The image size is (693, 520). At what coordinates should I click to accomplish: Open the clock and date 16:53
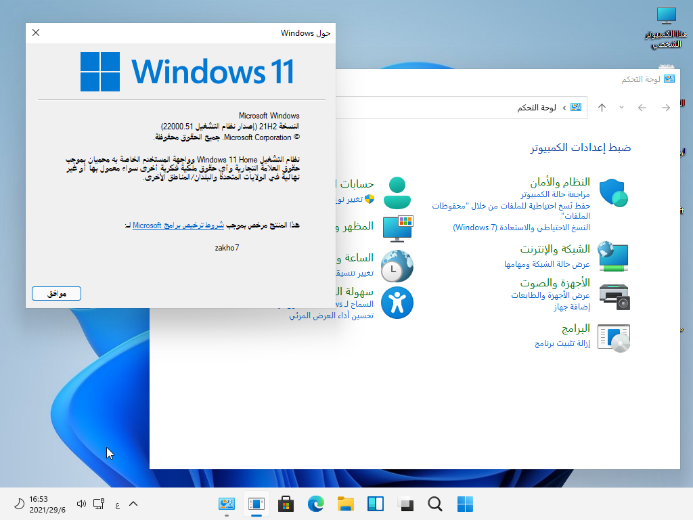[47, 504]
